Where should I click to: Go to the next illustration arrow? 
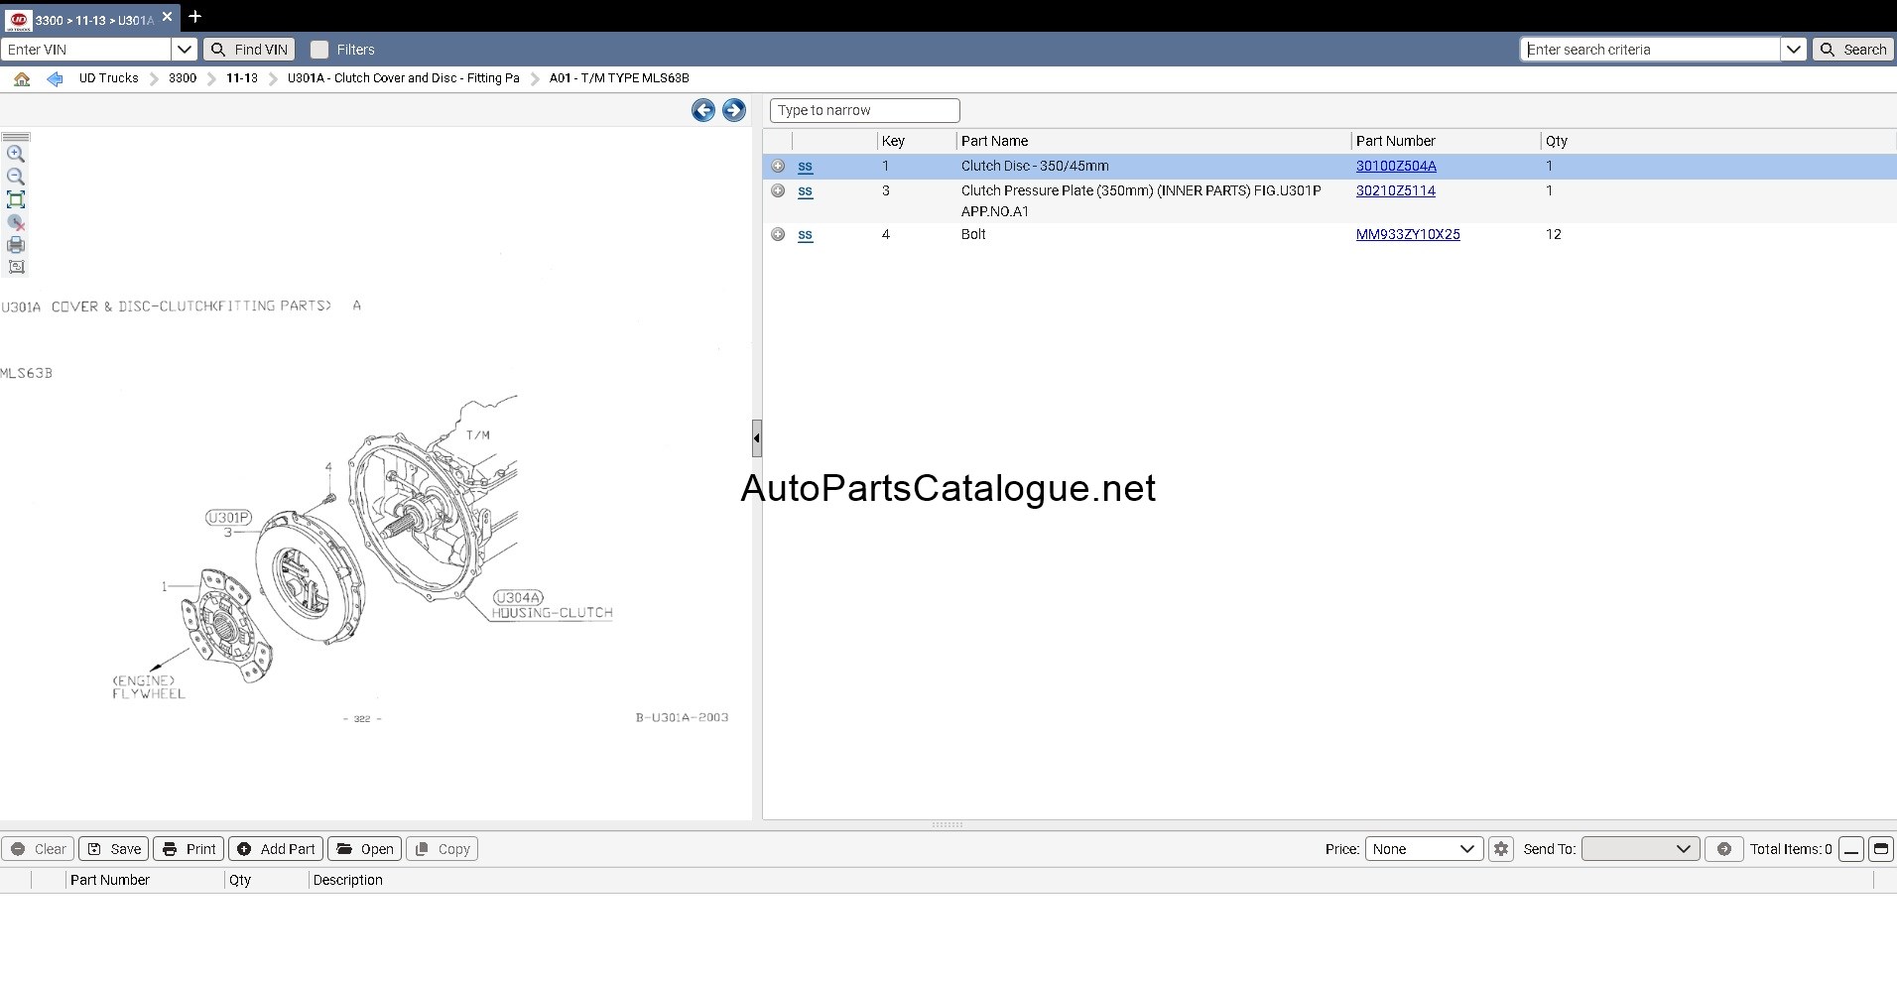734,110
